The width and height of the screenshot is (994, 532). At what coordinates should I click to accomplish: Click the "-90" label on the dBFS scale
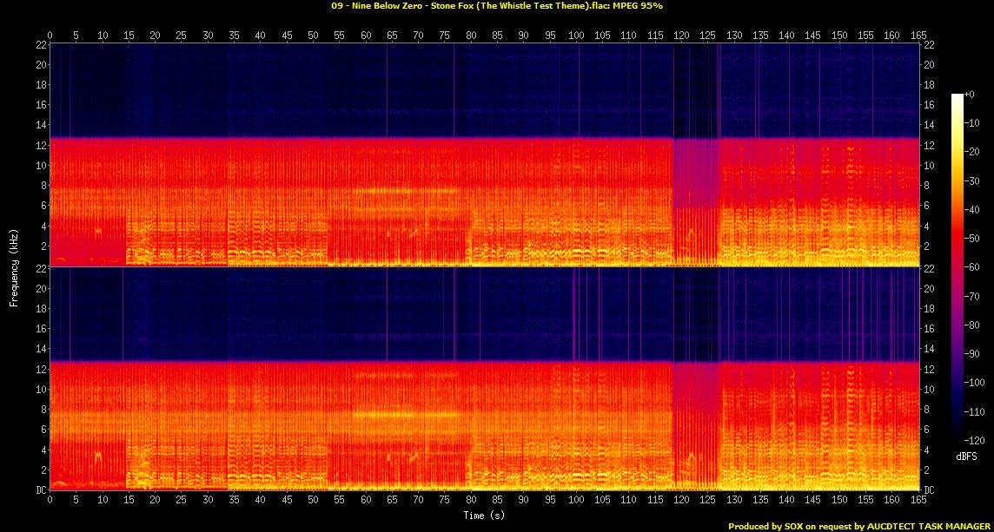[976, 353]
